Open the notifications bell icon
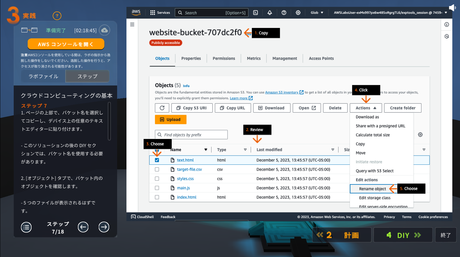 (x=270, y=13)
